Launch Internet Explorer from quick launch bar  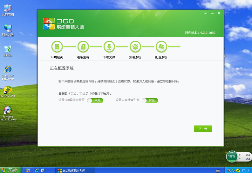click(x=37, y=170)
